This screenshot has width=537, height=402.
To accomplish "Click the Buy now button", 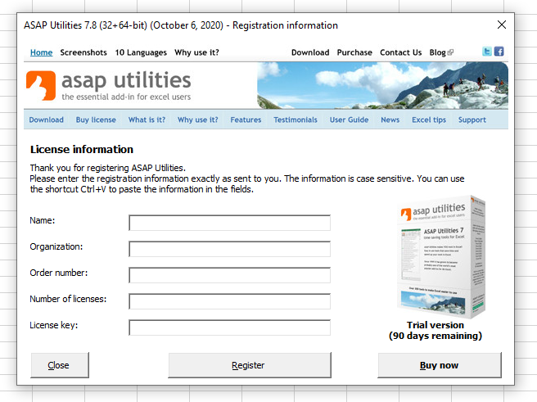I will [440, 365].
